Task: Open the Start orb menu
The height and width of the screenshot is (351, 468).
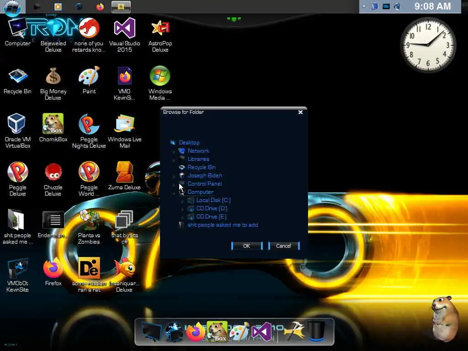Action: (12, 7)
